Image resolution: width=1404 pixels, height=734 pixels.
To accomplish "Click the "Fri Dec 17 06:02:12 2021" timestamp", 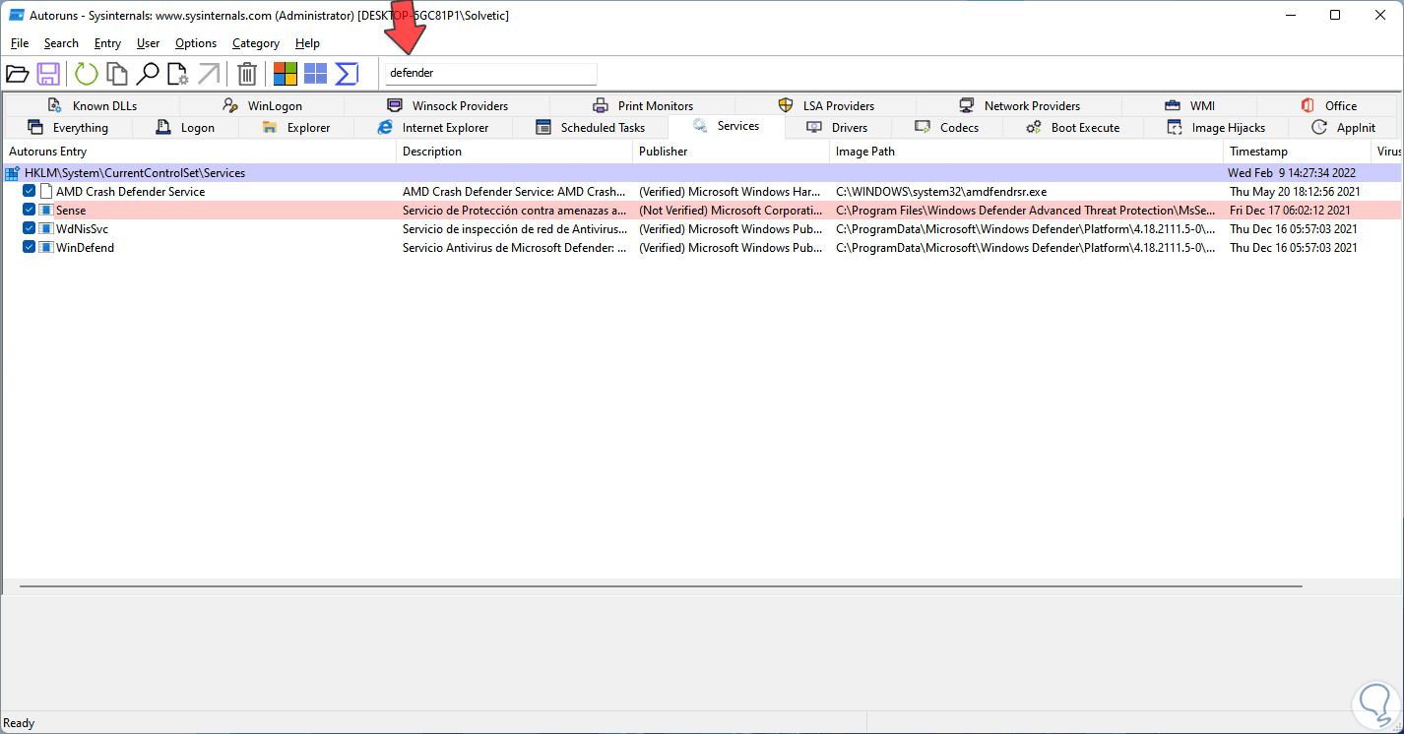I will tap(1290, 211).
